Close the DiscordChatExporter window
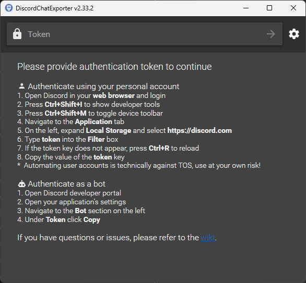The width and height of the screenshot is (306, 283). 293,8
